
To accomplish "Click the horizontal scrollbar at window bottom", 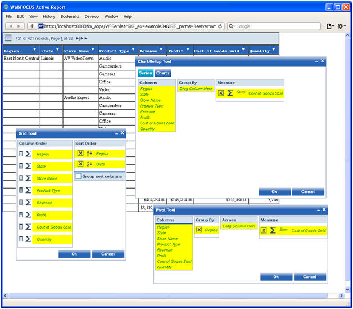I will coord(168,295).
